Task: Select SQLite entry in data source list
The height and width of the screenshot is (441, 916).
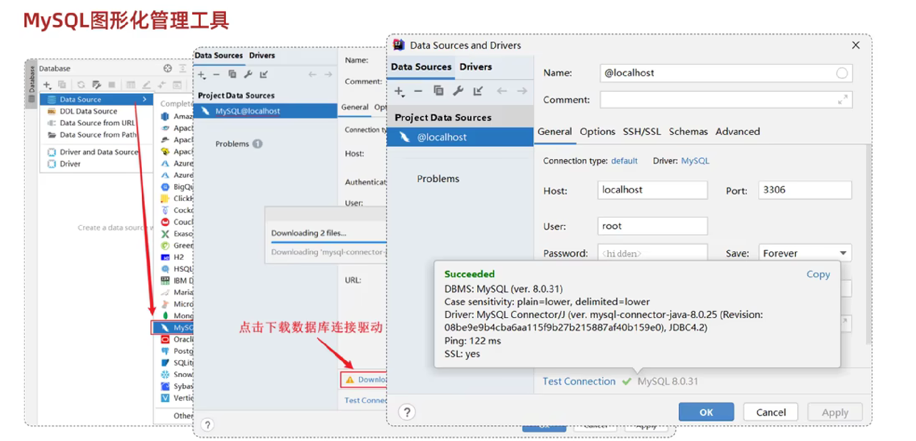Action: 177,363
